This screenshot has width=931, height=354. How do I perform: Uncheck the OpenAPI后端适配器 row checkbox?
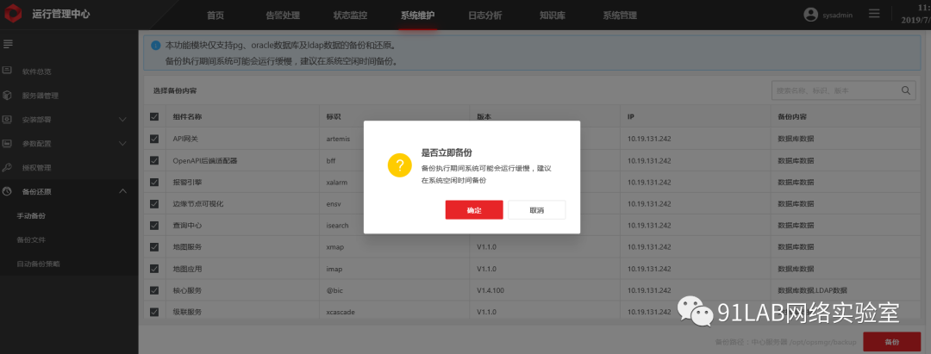tap(154, 161)
